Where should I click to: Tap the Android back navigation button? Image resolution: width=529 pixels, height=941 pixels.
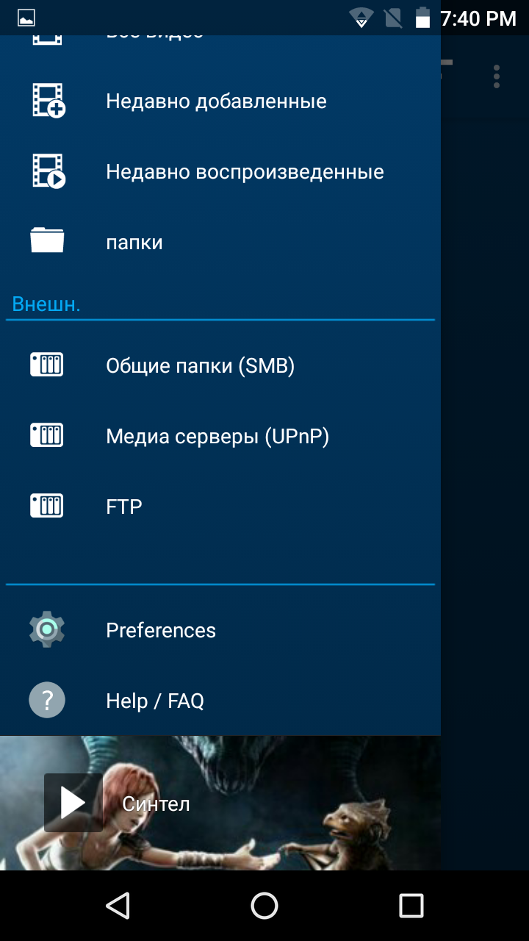click(118, 906)
